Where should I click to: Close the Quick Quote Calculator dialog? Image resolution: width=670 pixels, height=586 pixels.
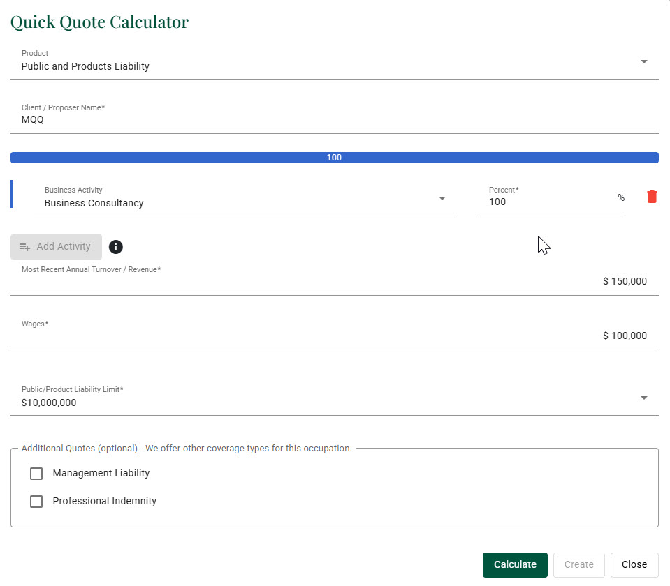634,565
